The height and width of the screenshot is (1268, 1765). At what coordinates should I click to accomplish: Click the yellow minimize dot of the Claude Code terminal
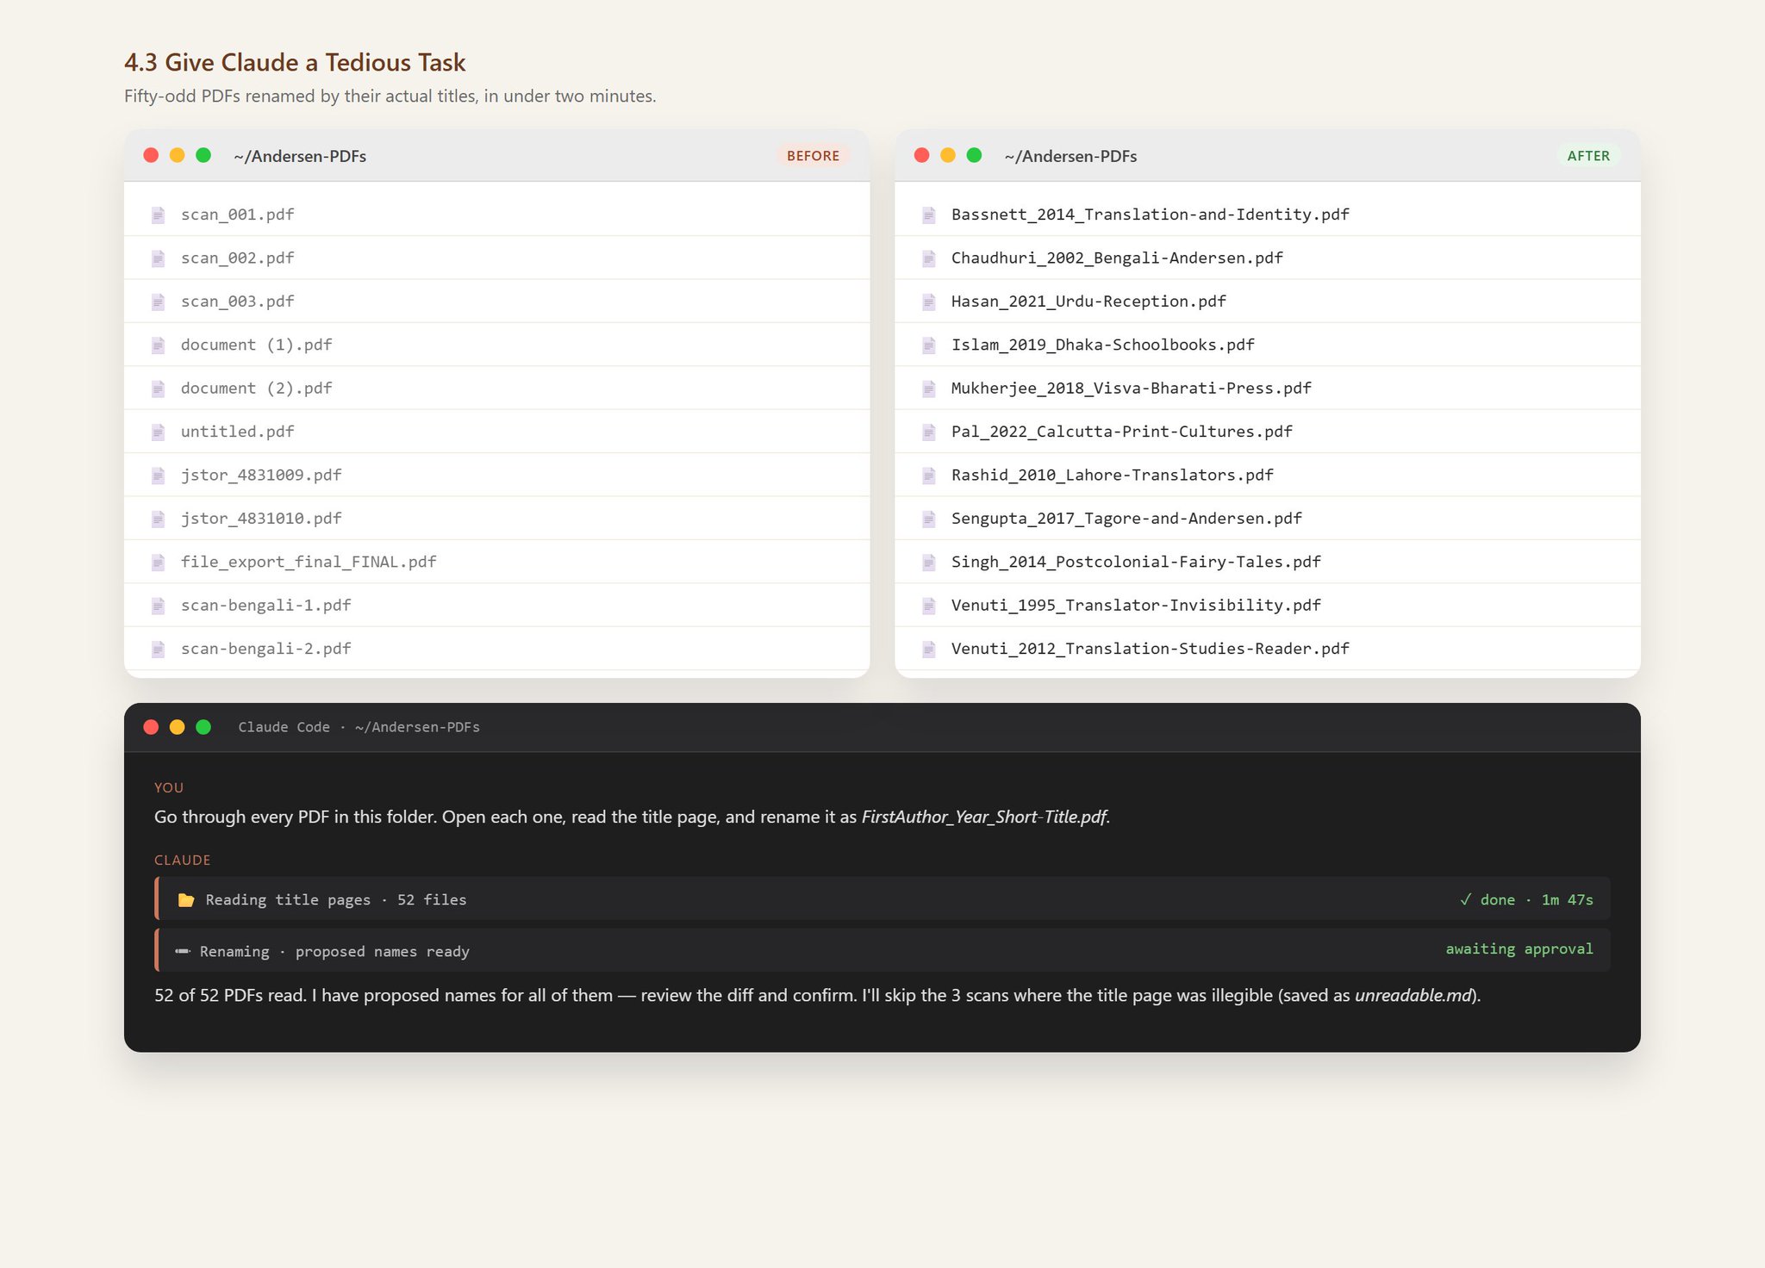pos(178,727)
